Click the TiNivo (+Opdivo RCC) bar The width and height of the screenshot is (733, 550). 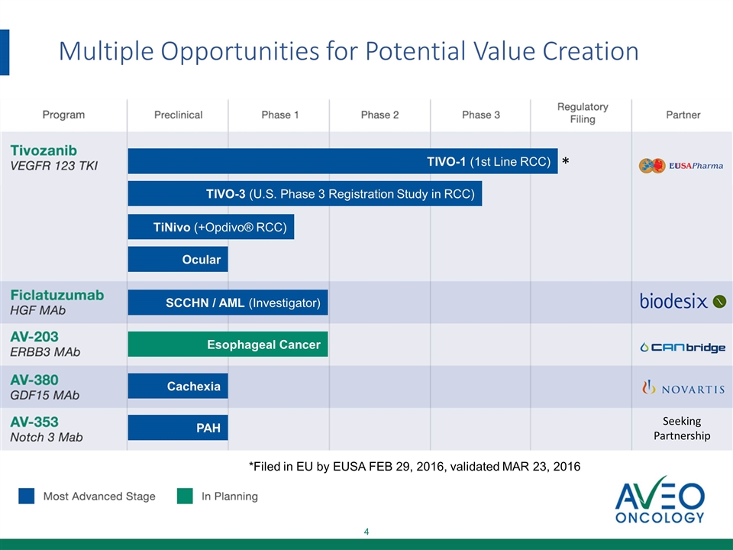click(x=211, y=227)
